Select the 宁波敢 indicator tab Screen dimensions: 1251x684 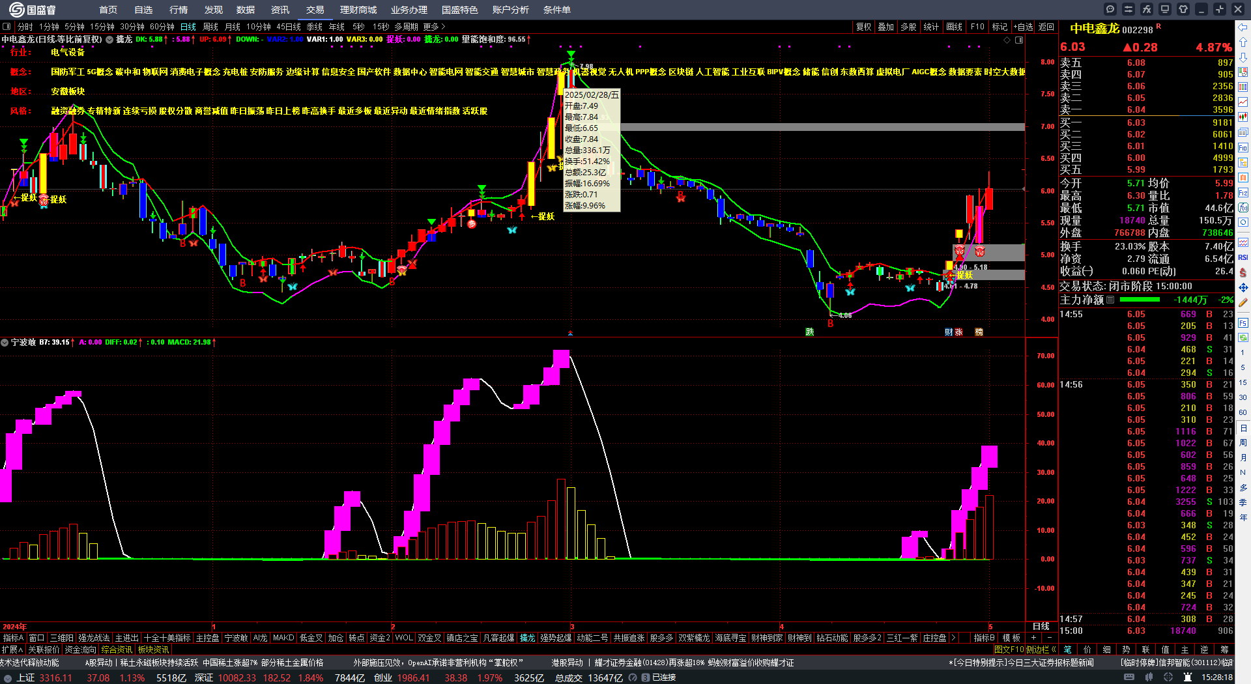(x=236, y=638)
